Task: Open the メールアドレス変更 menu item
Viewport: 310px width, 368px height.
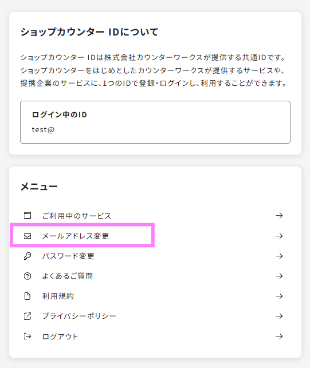Action: [x=155, y=236]
